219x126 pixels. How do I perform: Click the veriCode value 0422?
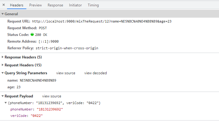[36, 116]
